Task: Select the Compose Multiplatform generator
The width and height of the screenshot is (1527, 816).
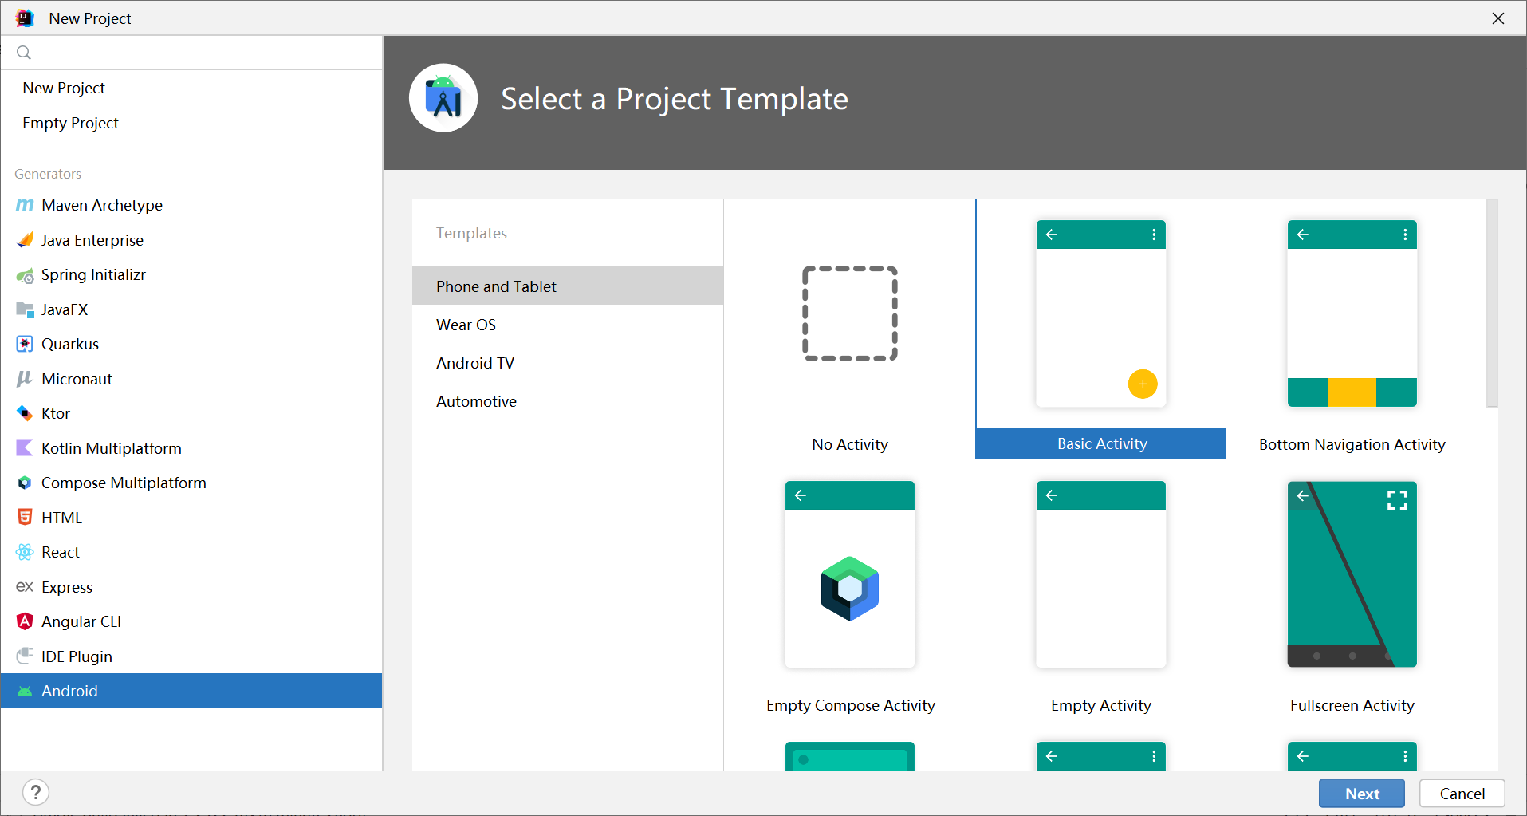Action: (191, 483)
